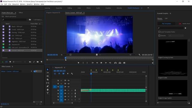Click the Adobe Stock button
Screen dimensions: 192x108
184,23
